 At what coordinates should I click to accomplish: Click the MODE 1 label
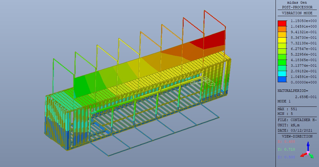284,101
